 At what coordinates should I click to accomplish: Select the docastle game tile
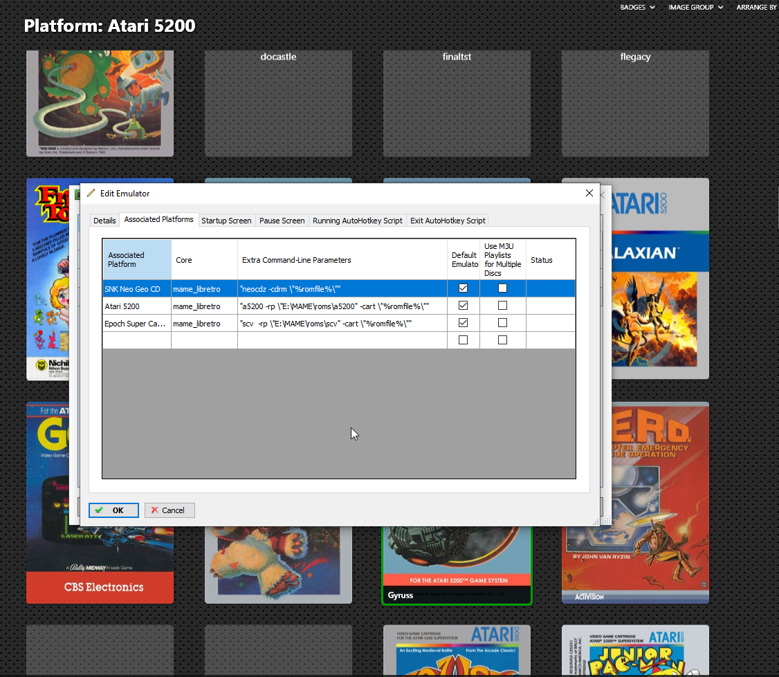[278, 103]
